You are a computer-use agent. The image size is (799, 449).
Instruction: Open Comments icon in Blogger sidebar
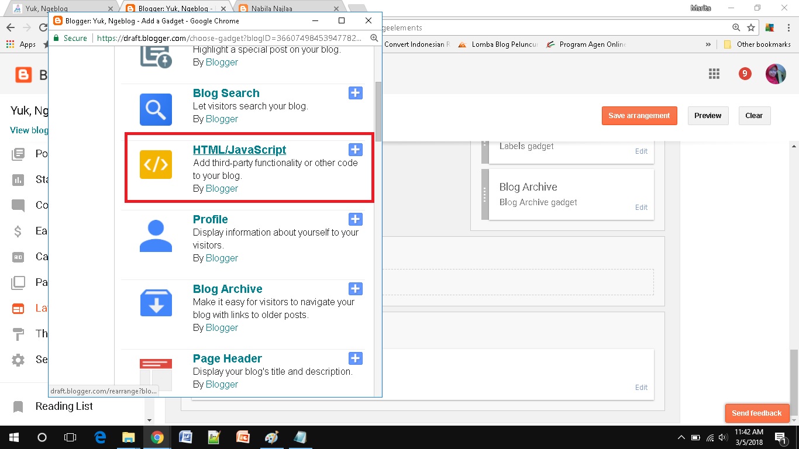[x=18, y=205]
